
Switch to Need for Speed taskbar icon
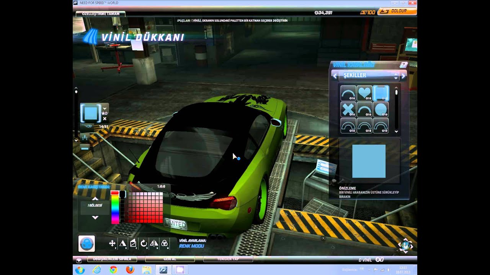coord(163,270)
